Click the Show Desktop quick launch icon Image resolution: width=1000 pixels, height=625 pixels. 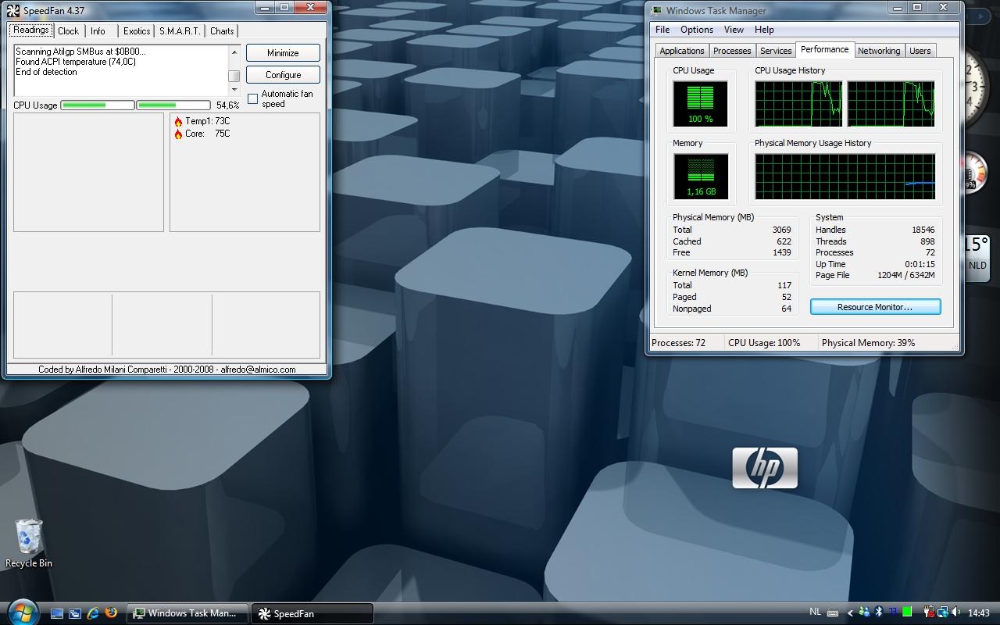(x=57, y=613)
